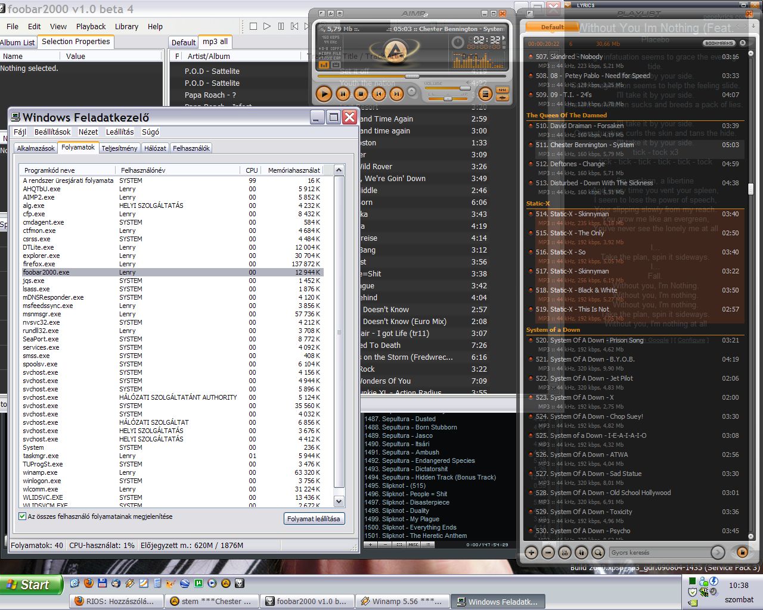Pause the track in AIMP
The height and width of the screenshot is (610, 763).
pos(343,94)
